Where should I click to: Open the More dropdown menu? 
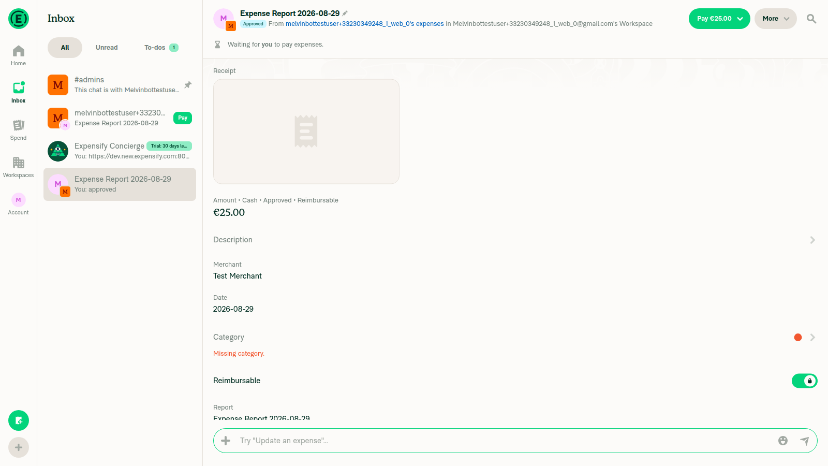point(776,19)
